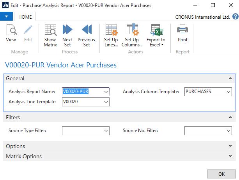
Task: Click the View icon in Manage group
Action: point(11,30)
